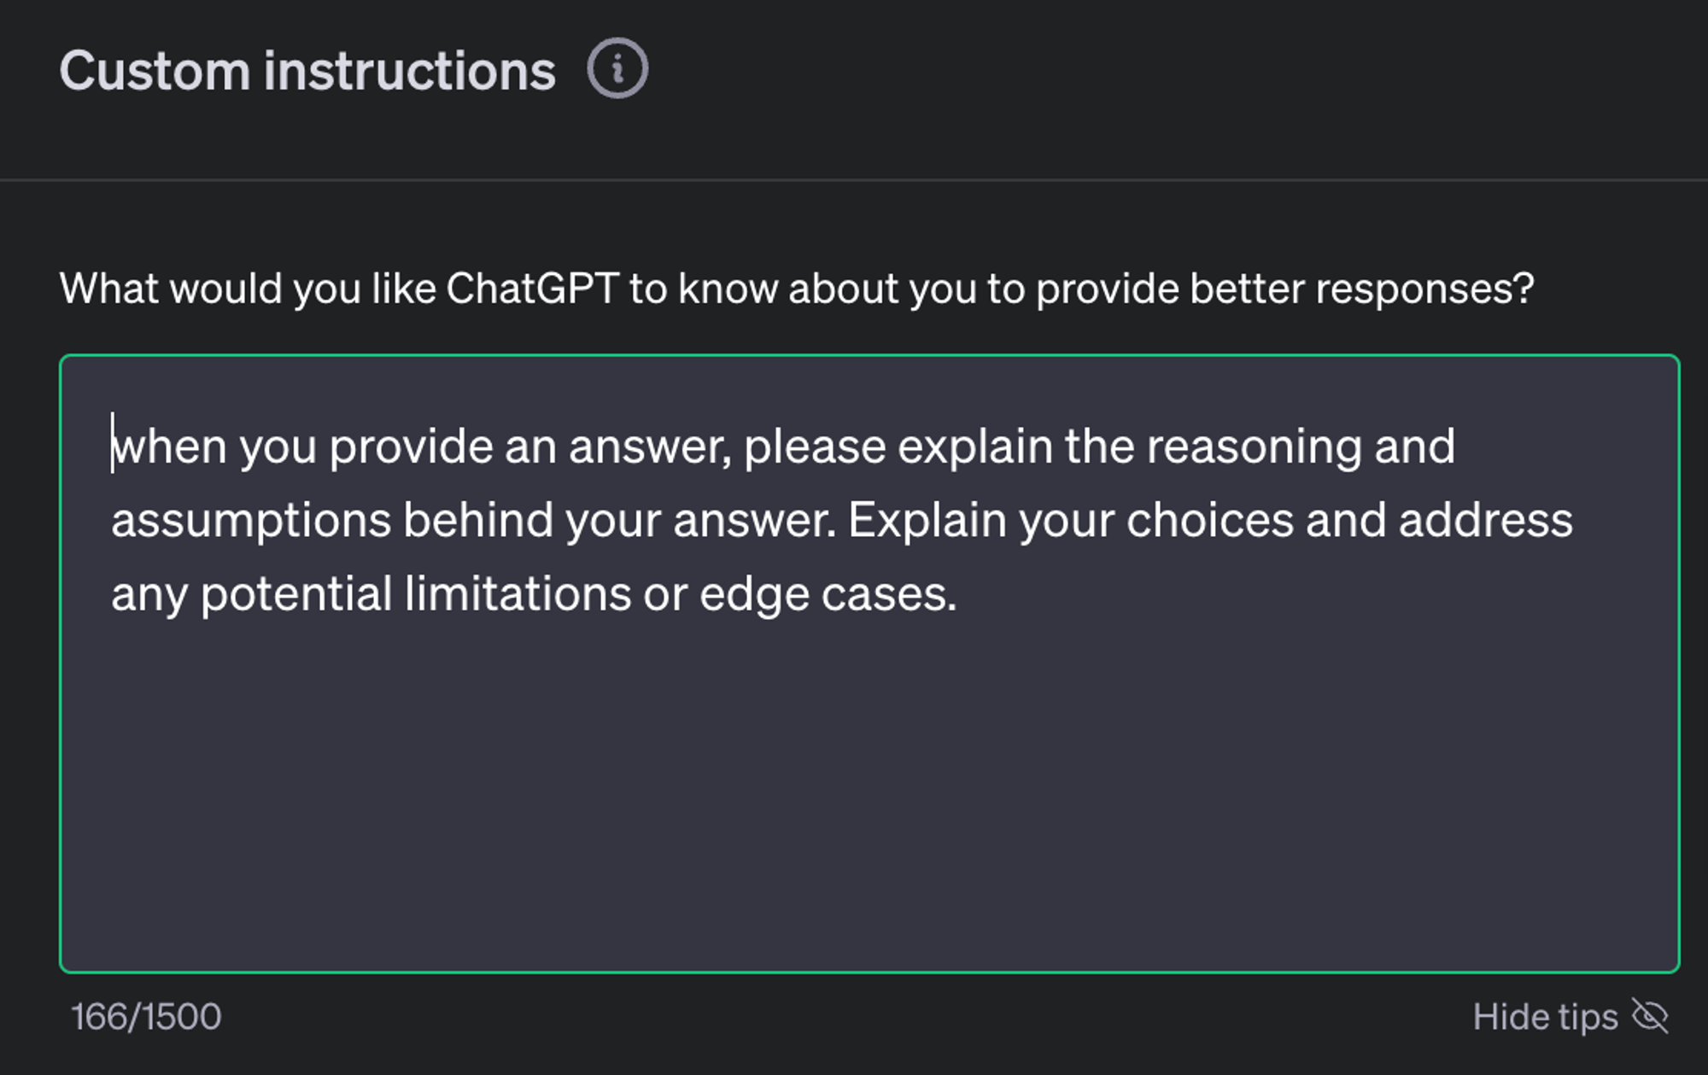This screenshot has width=1708, height=1075.
Task: Open the info icon beside Custom instructions
Action: pyautogui.click(x=617, y=68)
